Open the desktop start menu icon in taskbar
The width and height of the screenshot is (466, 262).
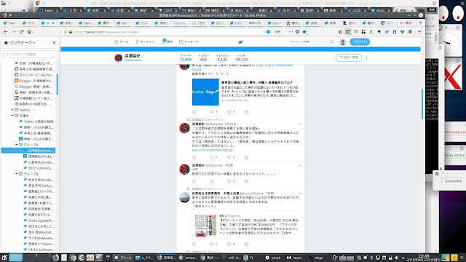point(4,258)
